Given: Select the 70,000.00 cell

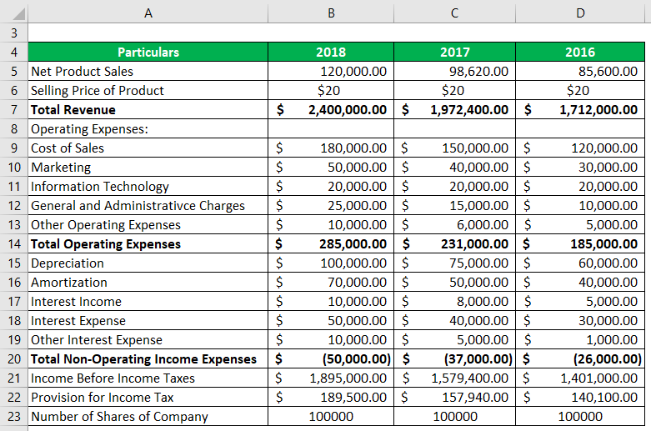Looking at the screenshot, I should click(331, 283).
